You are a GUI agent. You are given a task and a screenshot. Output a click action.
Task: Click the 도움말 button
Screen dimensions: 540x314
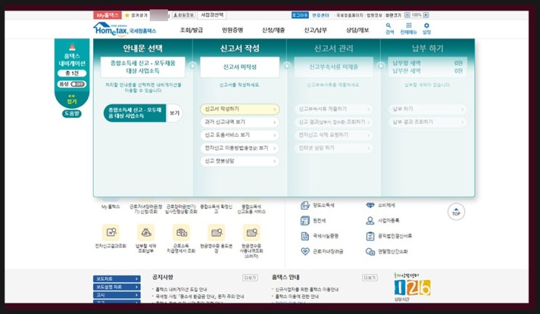(x=72, y=113)
